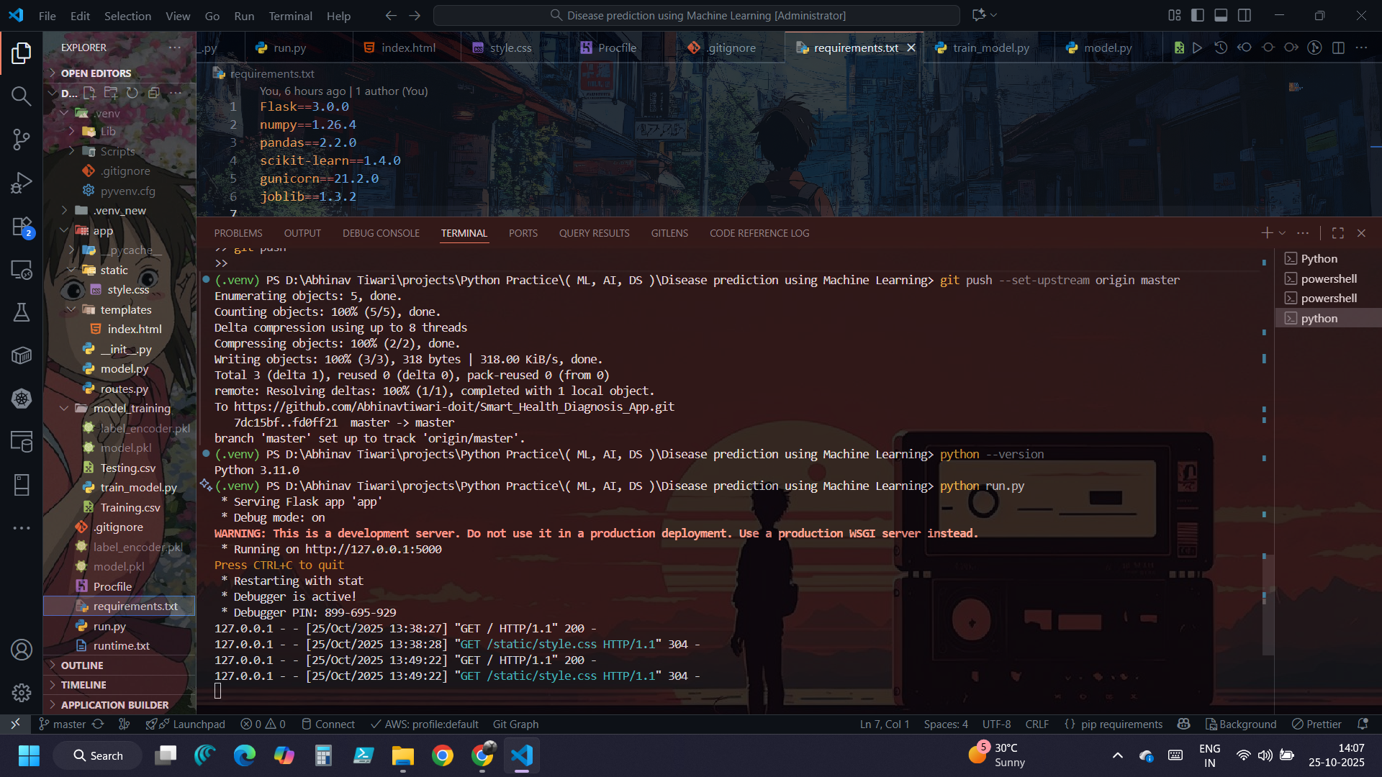The height and width of the screenshot is (777, 1382).
Task: Open the Extensions view
Action: [x=22, y=227]
